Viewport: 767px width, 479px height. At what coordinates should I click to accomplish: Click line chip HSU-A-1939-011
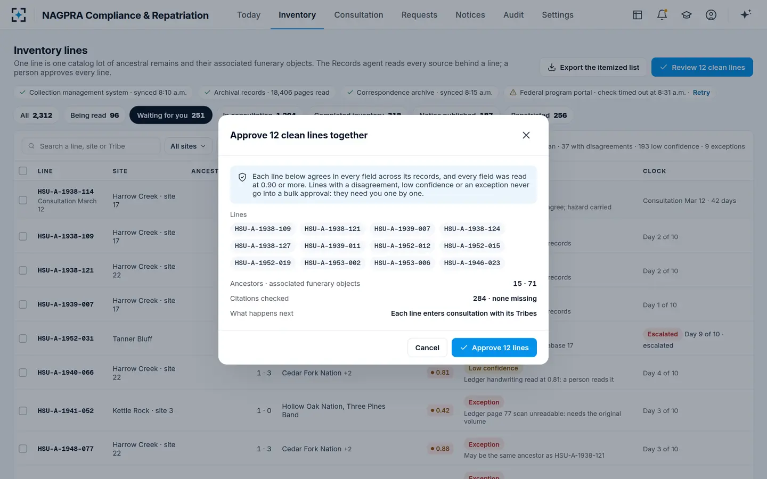tap(332, 246)
